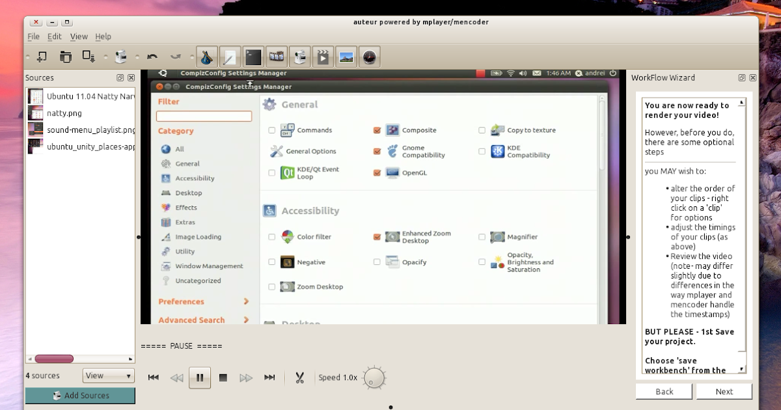Close the WorkFlow Wizard panel
Screen dimensions: 781x410
[753, 77]
